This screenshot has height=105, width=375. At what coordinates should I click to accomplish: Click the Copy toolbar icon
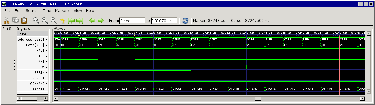coord(15,21)
